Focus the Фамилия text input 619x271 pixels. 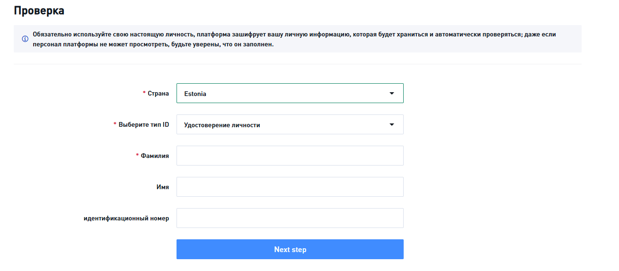click(290, 156)
